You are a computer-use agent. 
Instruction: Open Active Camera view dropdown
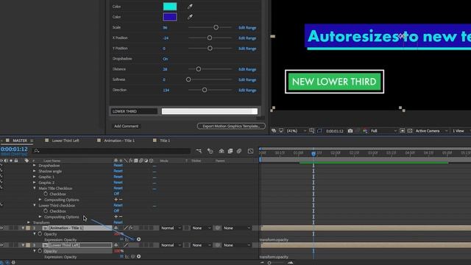click(x=431, y=131)
